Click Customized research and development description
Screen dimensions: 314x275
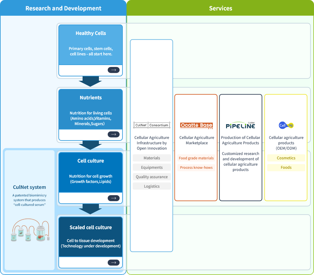pos(241,162)
